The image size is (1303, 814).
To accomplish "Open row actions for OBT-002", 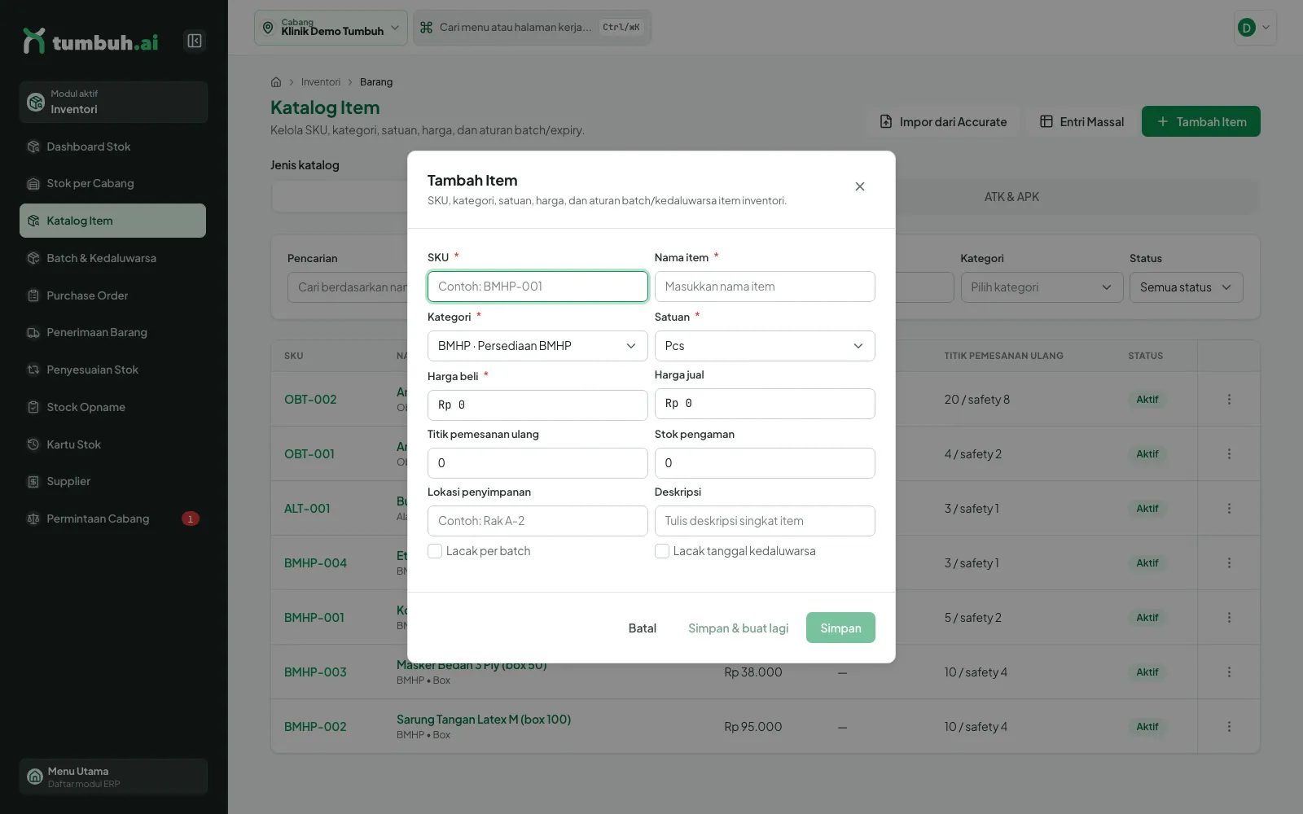I will click(x=1229, y=400).
